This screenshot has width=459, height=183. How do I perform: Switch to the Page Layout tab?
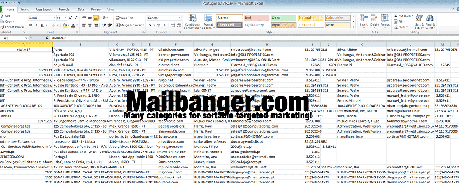44,9
